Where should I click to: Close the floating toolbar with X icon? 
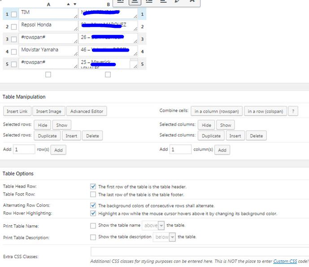pyautogui.click(x=192, y=1)
